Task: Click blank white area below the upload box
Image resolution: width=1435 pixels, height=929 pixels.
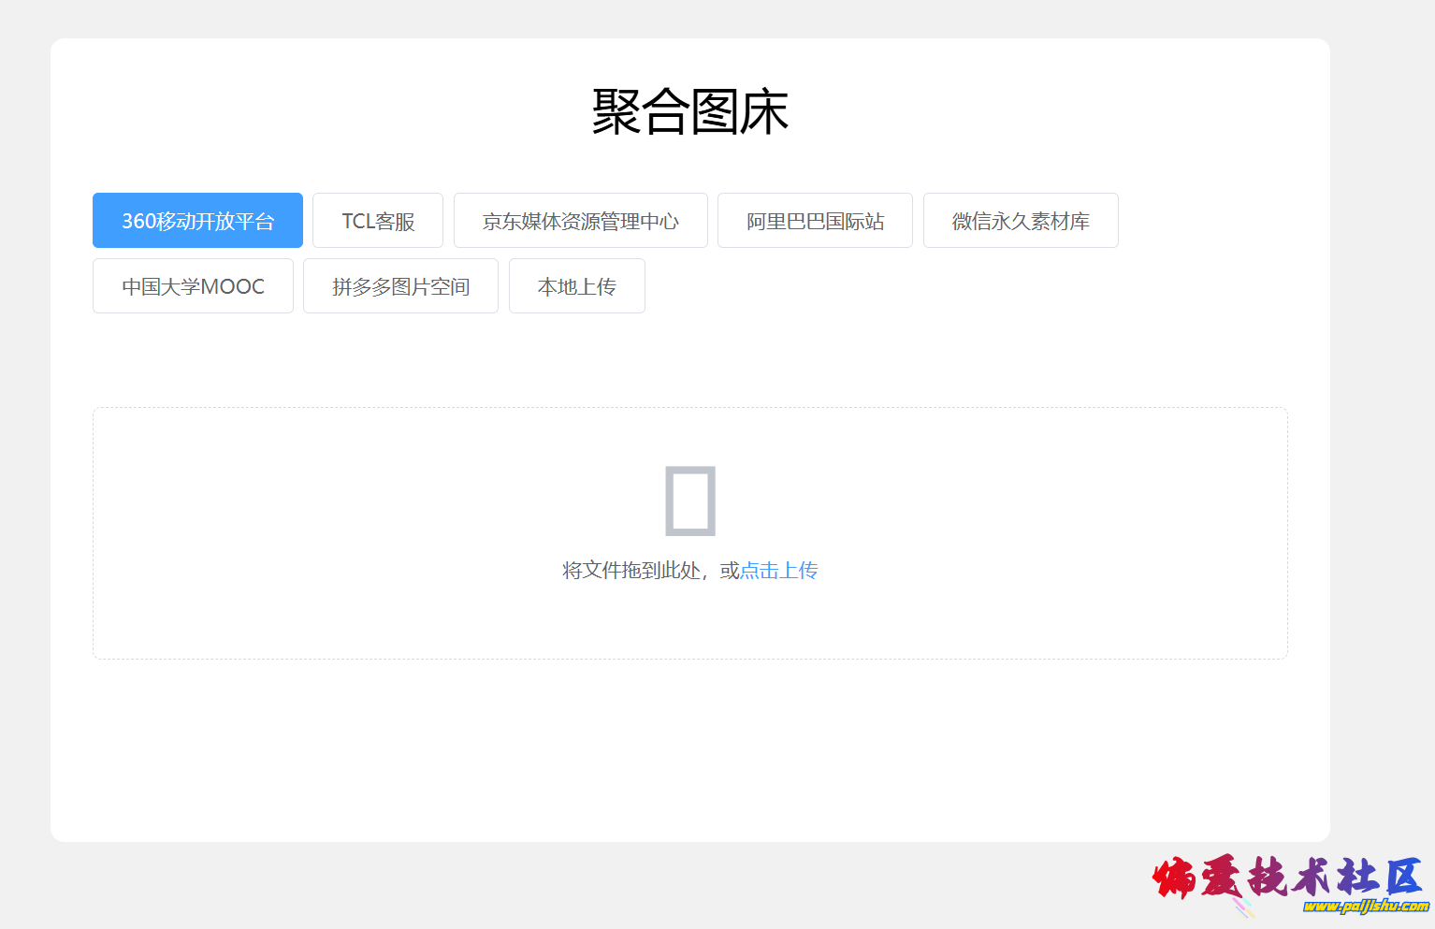Action: 690,748
